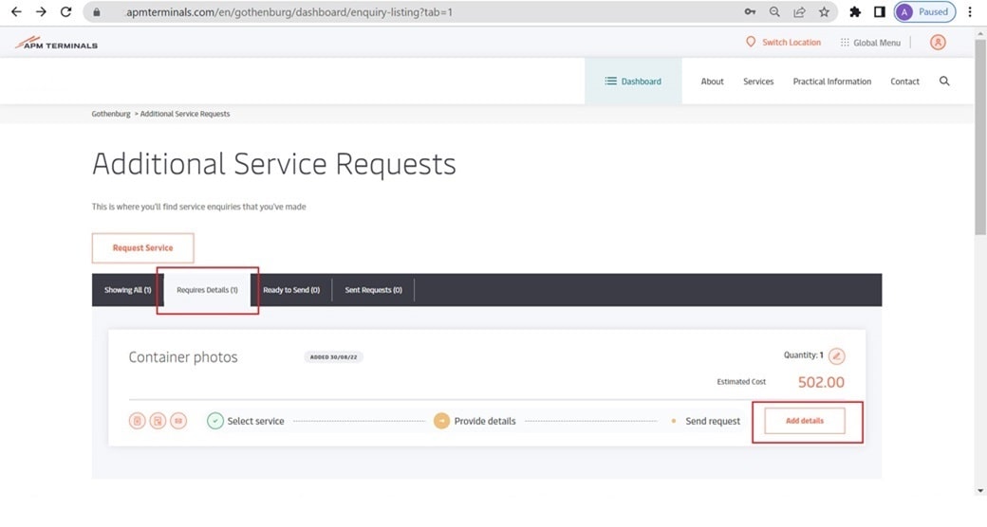Switch to the Requires Details (1) tab
Screen dimensions: 987x527
point(207,290)
